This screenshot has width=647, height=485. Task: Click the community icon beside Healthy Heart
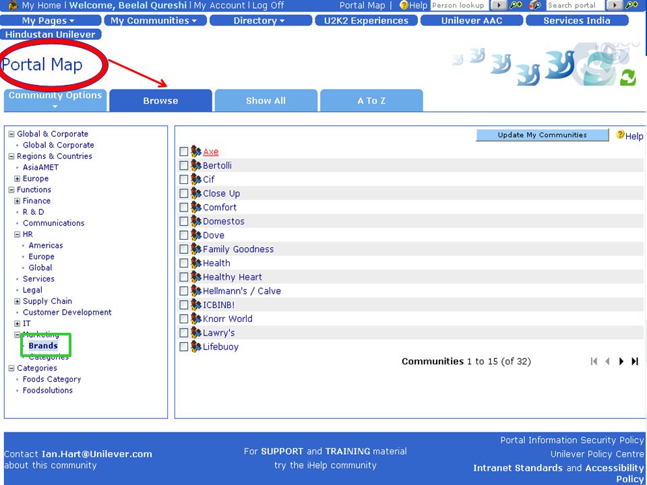click(195, 277)
